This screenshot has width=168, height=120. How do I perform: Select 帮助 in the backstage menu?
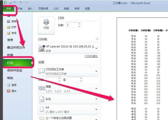[10, 78]
